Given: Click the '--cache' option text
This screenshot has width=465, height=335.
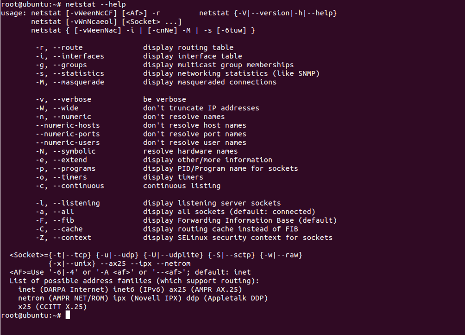Looking at the screenshot, I should tap(68, 229).
